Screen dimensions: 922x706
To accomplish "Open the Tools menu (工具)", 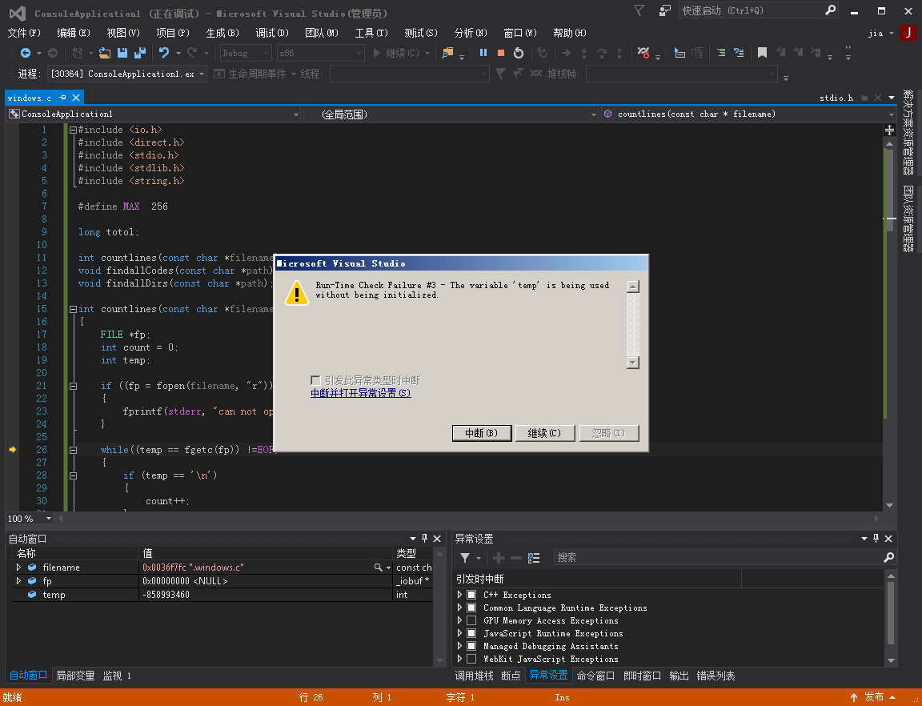I will click(371, 33).
